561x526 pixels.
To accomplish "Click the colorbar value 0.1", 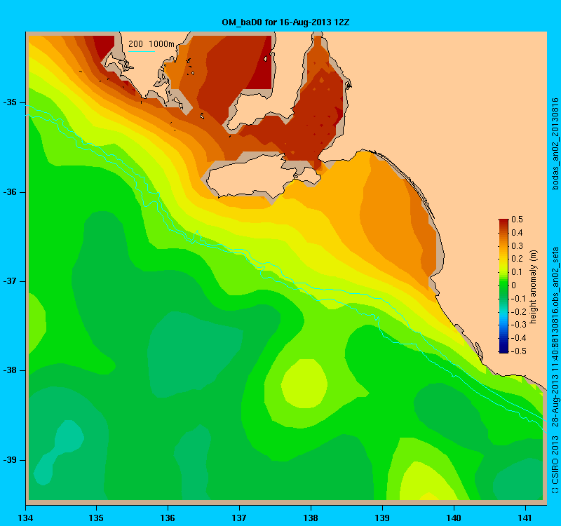I will pyautogui.click(x=517, y=272).
